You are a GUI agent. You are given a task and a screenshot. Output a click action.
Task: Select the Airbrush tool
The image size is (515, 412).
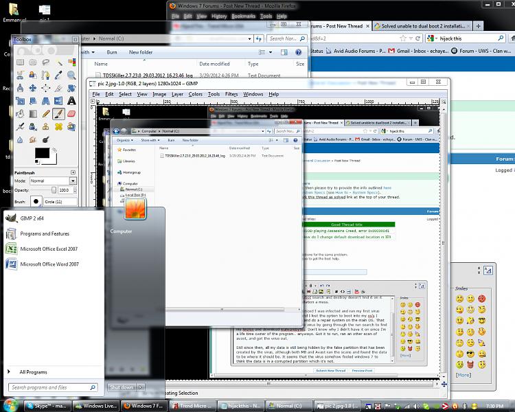(20, 126)
